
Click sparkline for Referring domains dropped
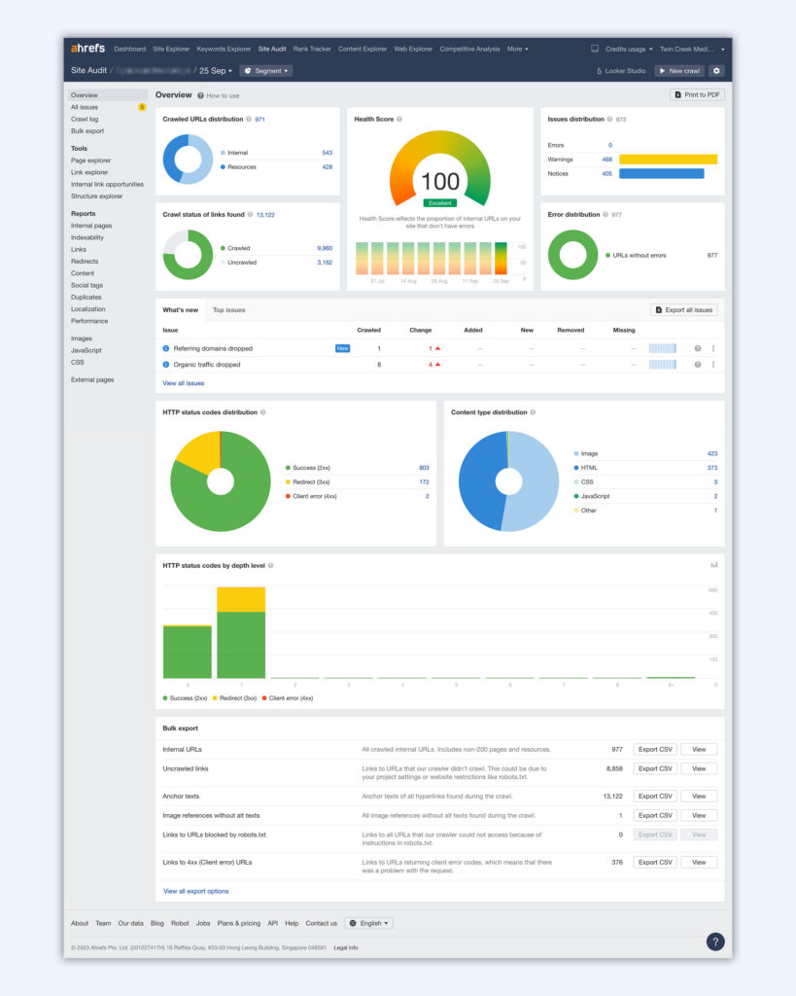click(663, 348)
